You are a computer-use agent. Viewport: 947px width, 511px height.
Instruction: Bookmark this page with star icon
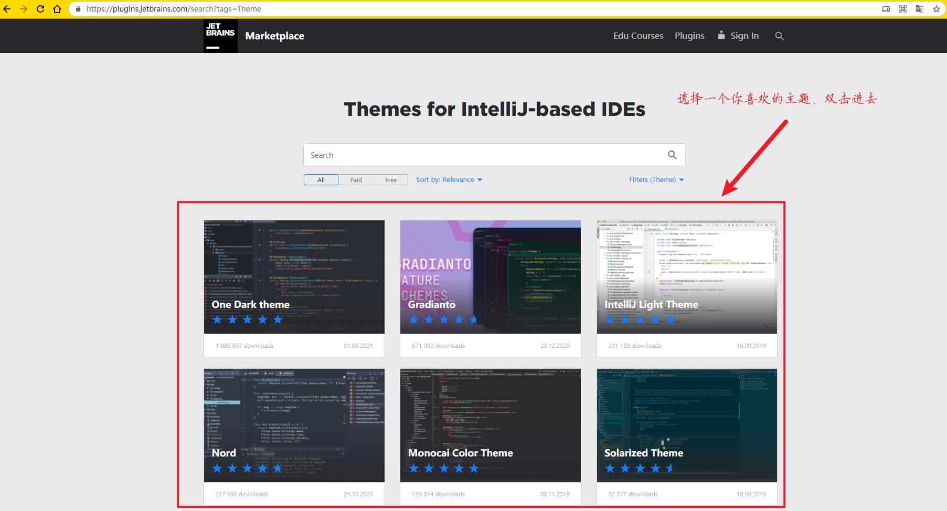[x=937, y=9]
